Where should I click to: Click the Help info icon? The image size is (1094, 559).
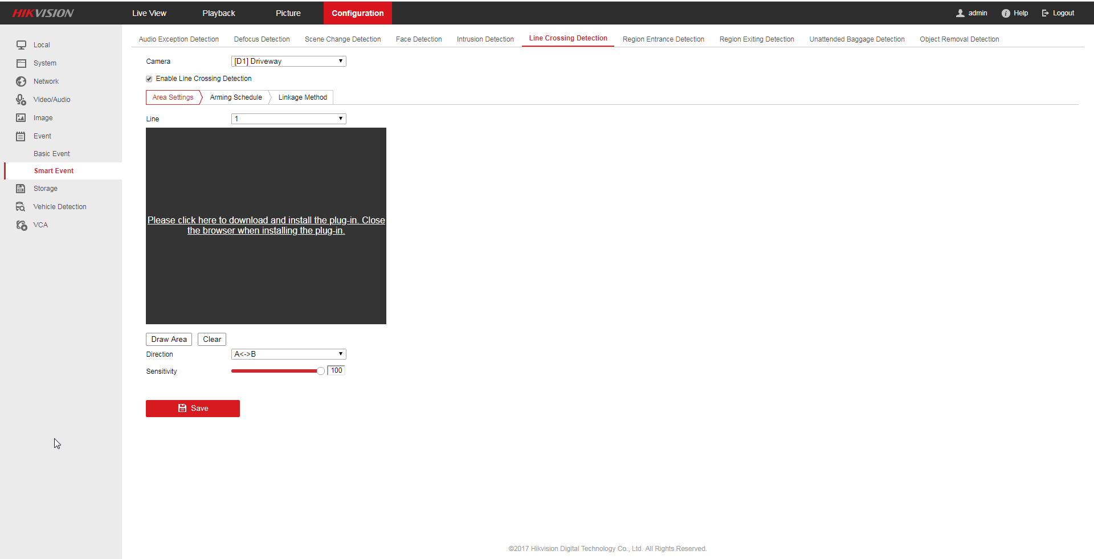1006,13
